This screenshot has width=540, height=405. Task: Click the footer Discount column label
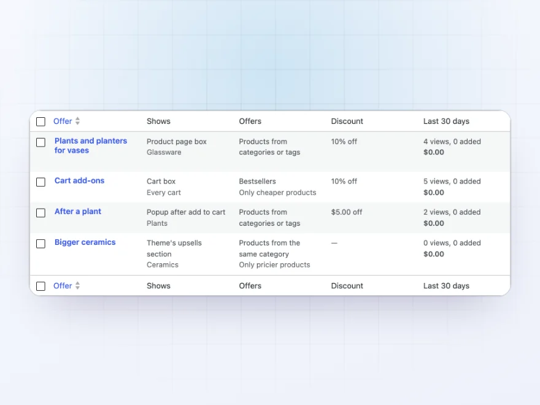point(347,286)
